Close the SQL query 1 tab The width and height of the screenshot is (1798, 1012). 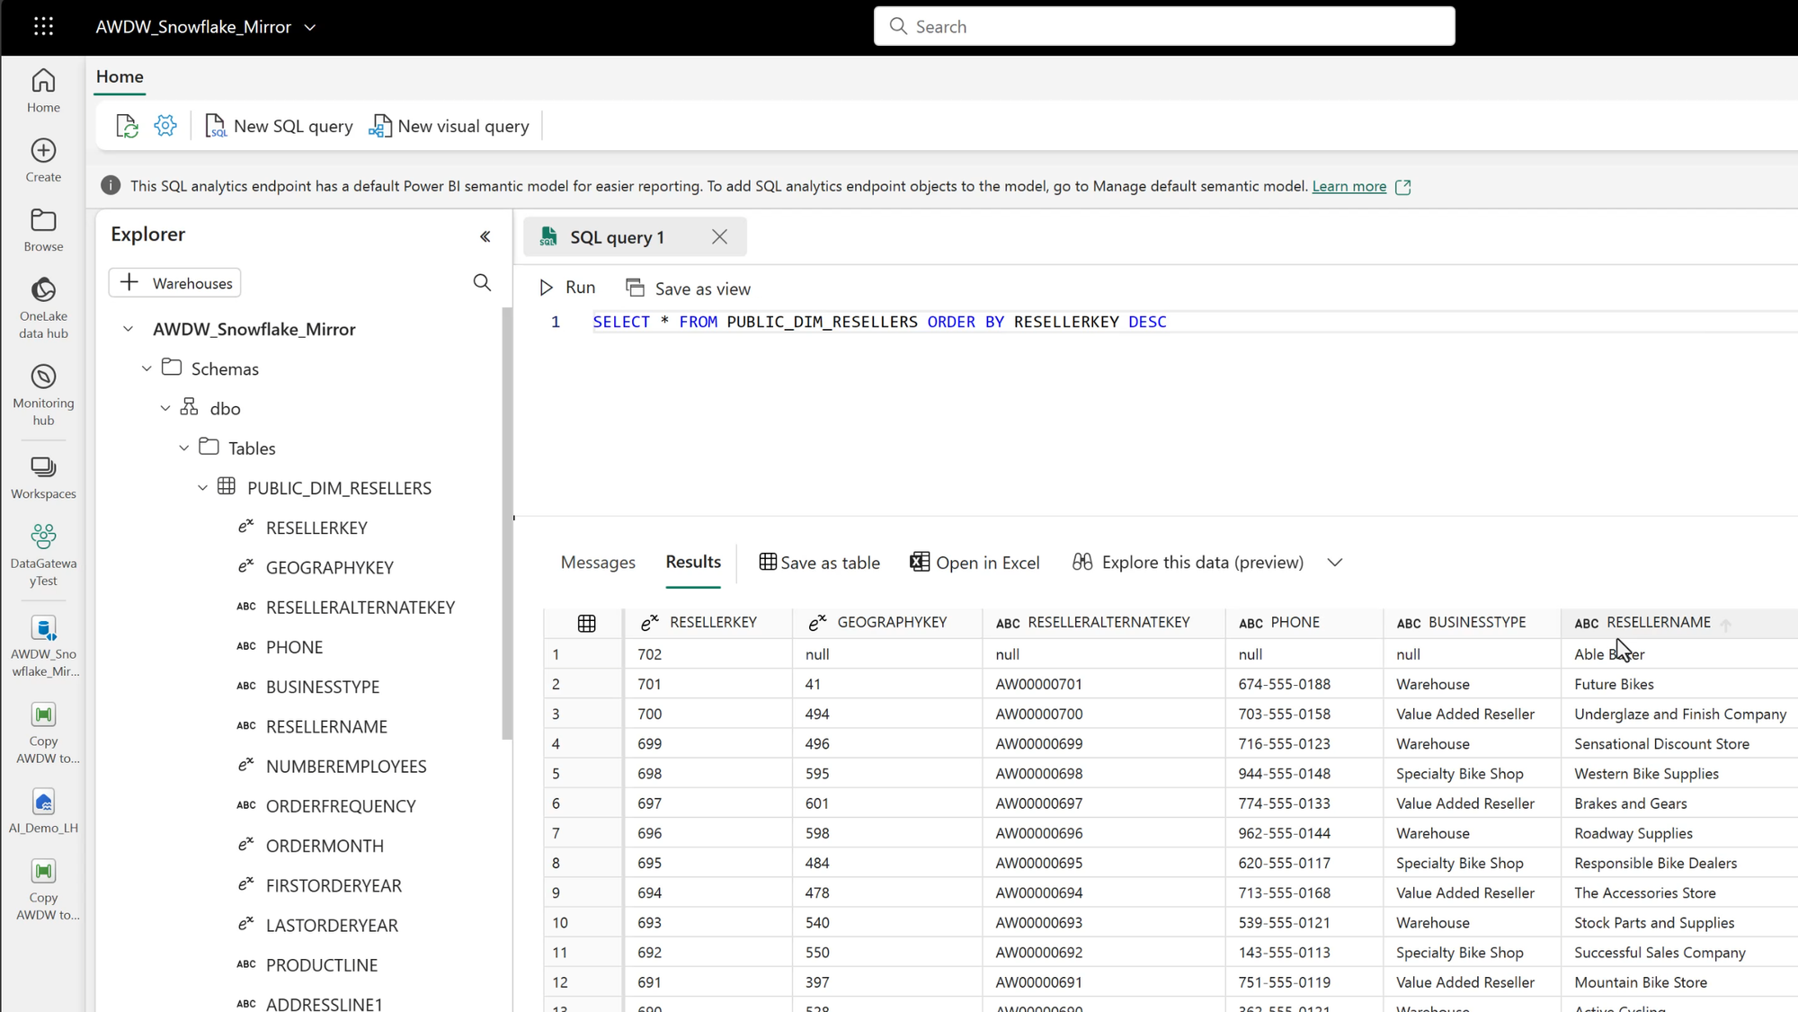tap(719, 236)
